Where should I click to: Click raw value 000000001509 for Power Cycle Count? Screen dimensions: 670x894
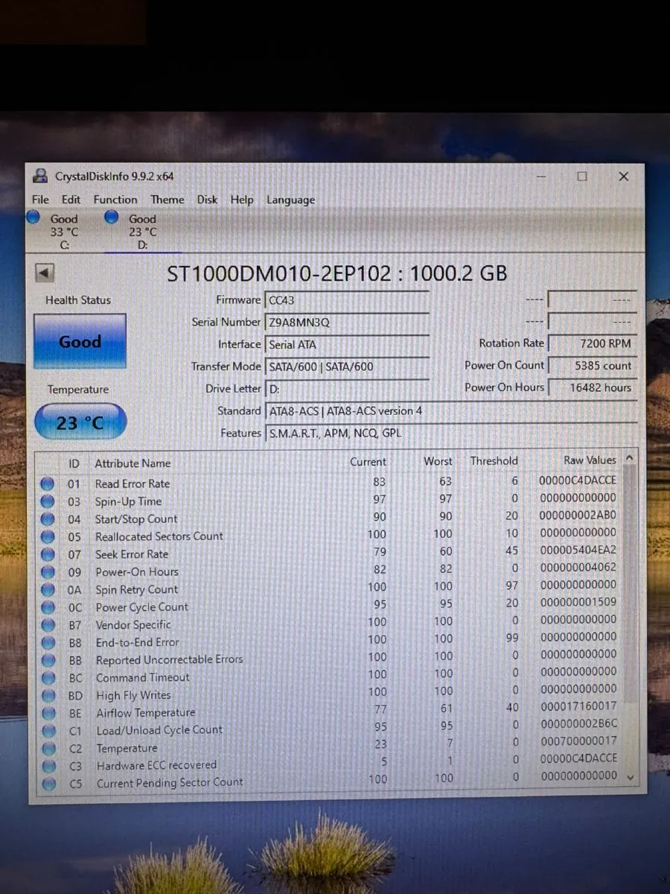coord(578,602)
